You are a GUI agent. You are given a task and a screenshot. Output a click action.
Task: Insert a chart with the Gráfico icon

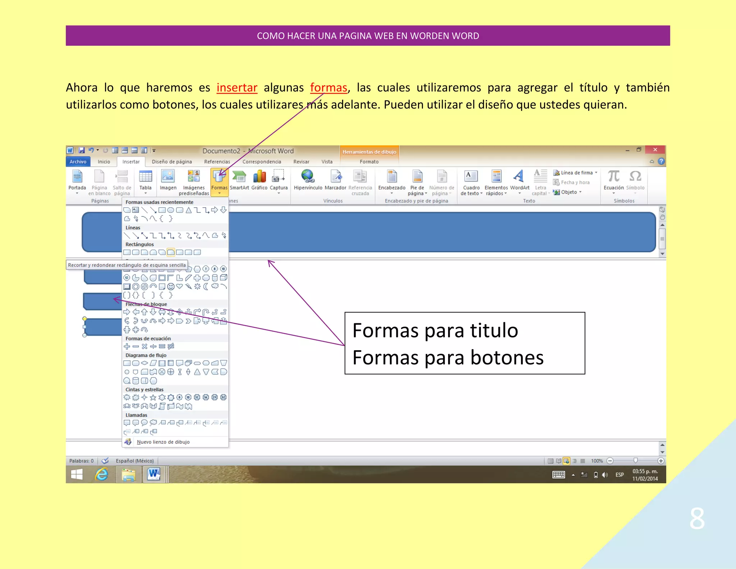click(x=259, y=177)
